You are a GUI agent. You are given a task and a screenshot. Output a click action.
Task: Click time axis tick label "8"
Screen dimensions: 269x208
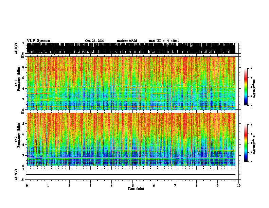[196, 186]
